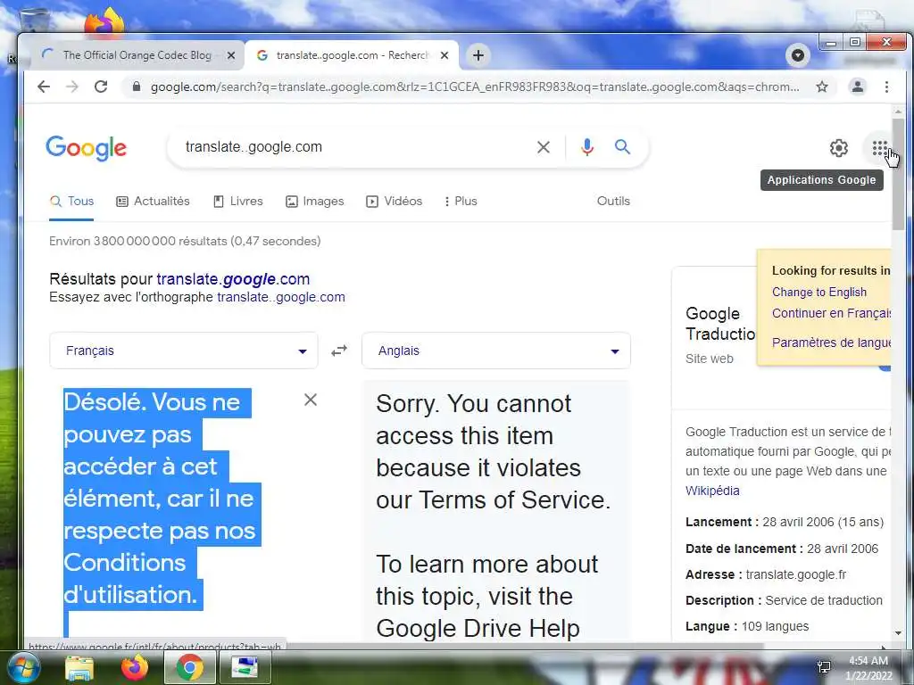914x685 pixels.
Task: Expand the Plus more-filters menu
Action: click(461, 201)
